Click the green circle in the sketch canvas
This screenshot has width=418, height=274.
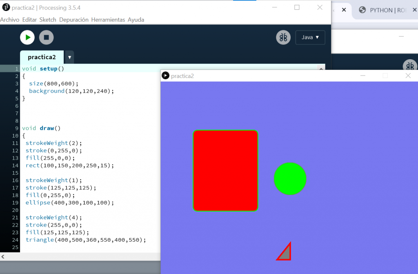(290, 179)
